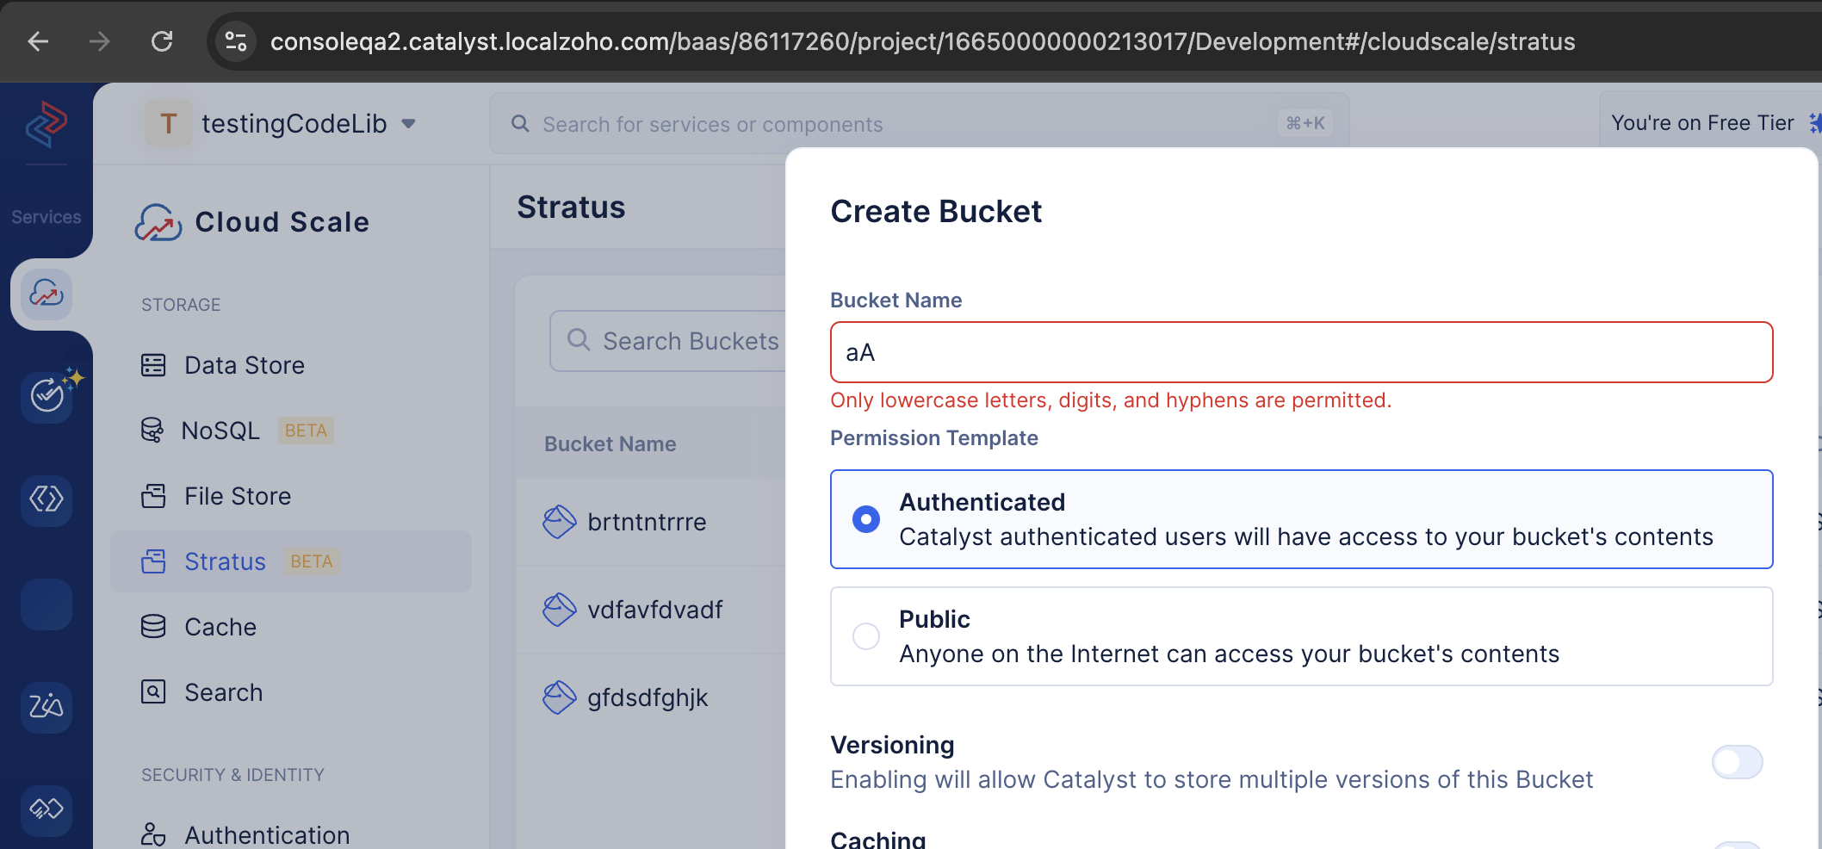Image resolution: width=1822 pixels, height=849 pixels.
Task: Focus the Search for services or components bar
Action: (x=919, y=124)
